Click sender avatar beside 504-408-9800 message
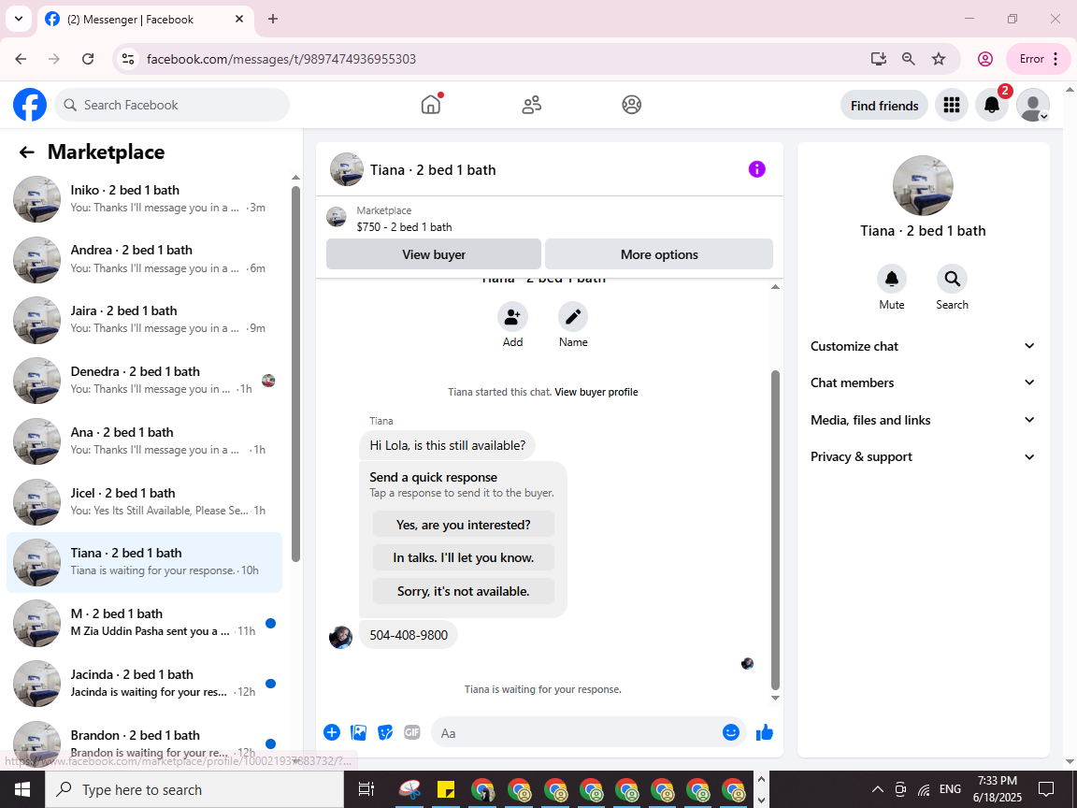1077x808 pixels. (x=340, y=637)
